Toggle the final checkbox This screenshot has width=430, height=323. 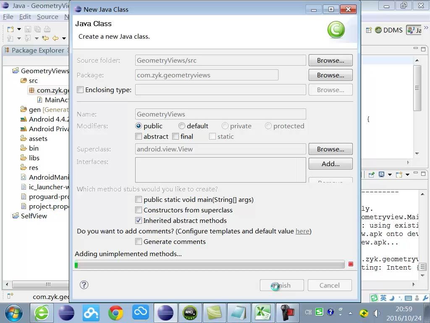coord(176,136)
